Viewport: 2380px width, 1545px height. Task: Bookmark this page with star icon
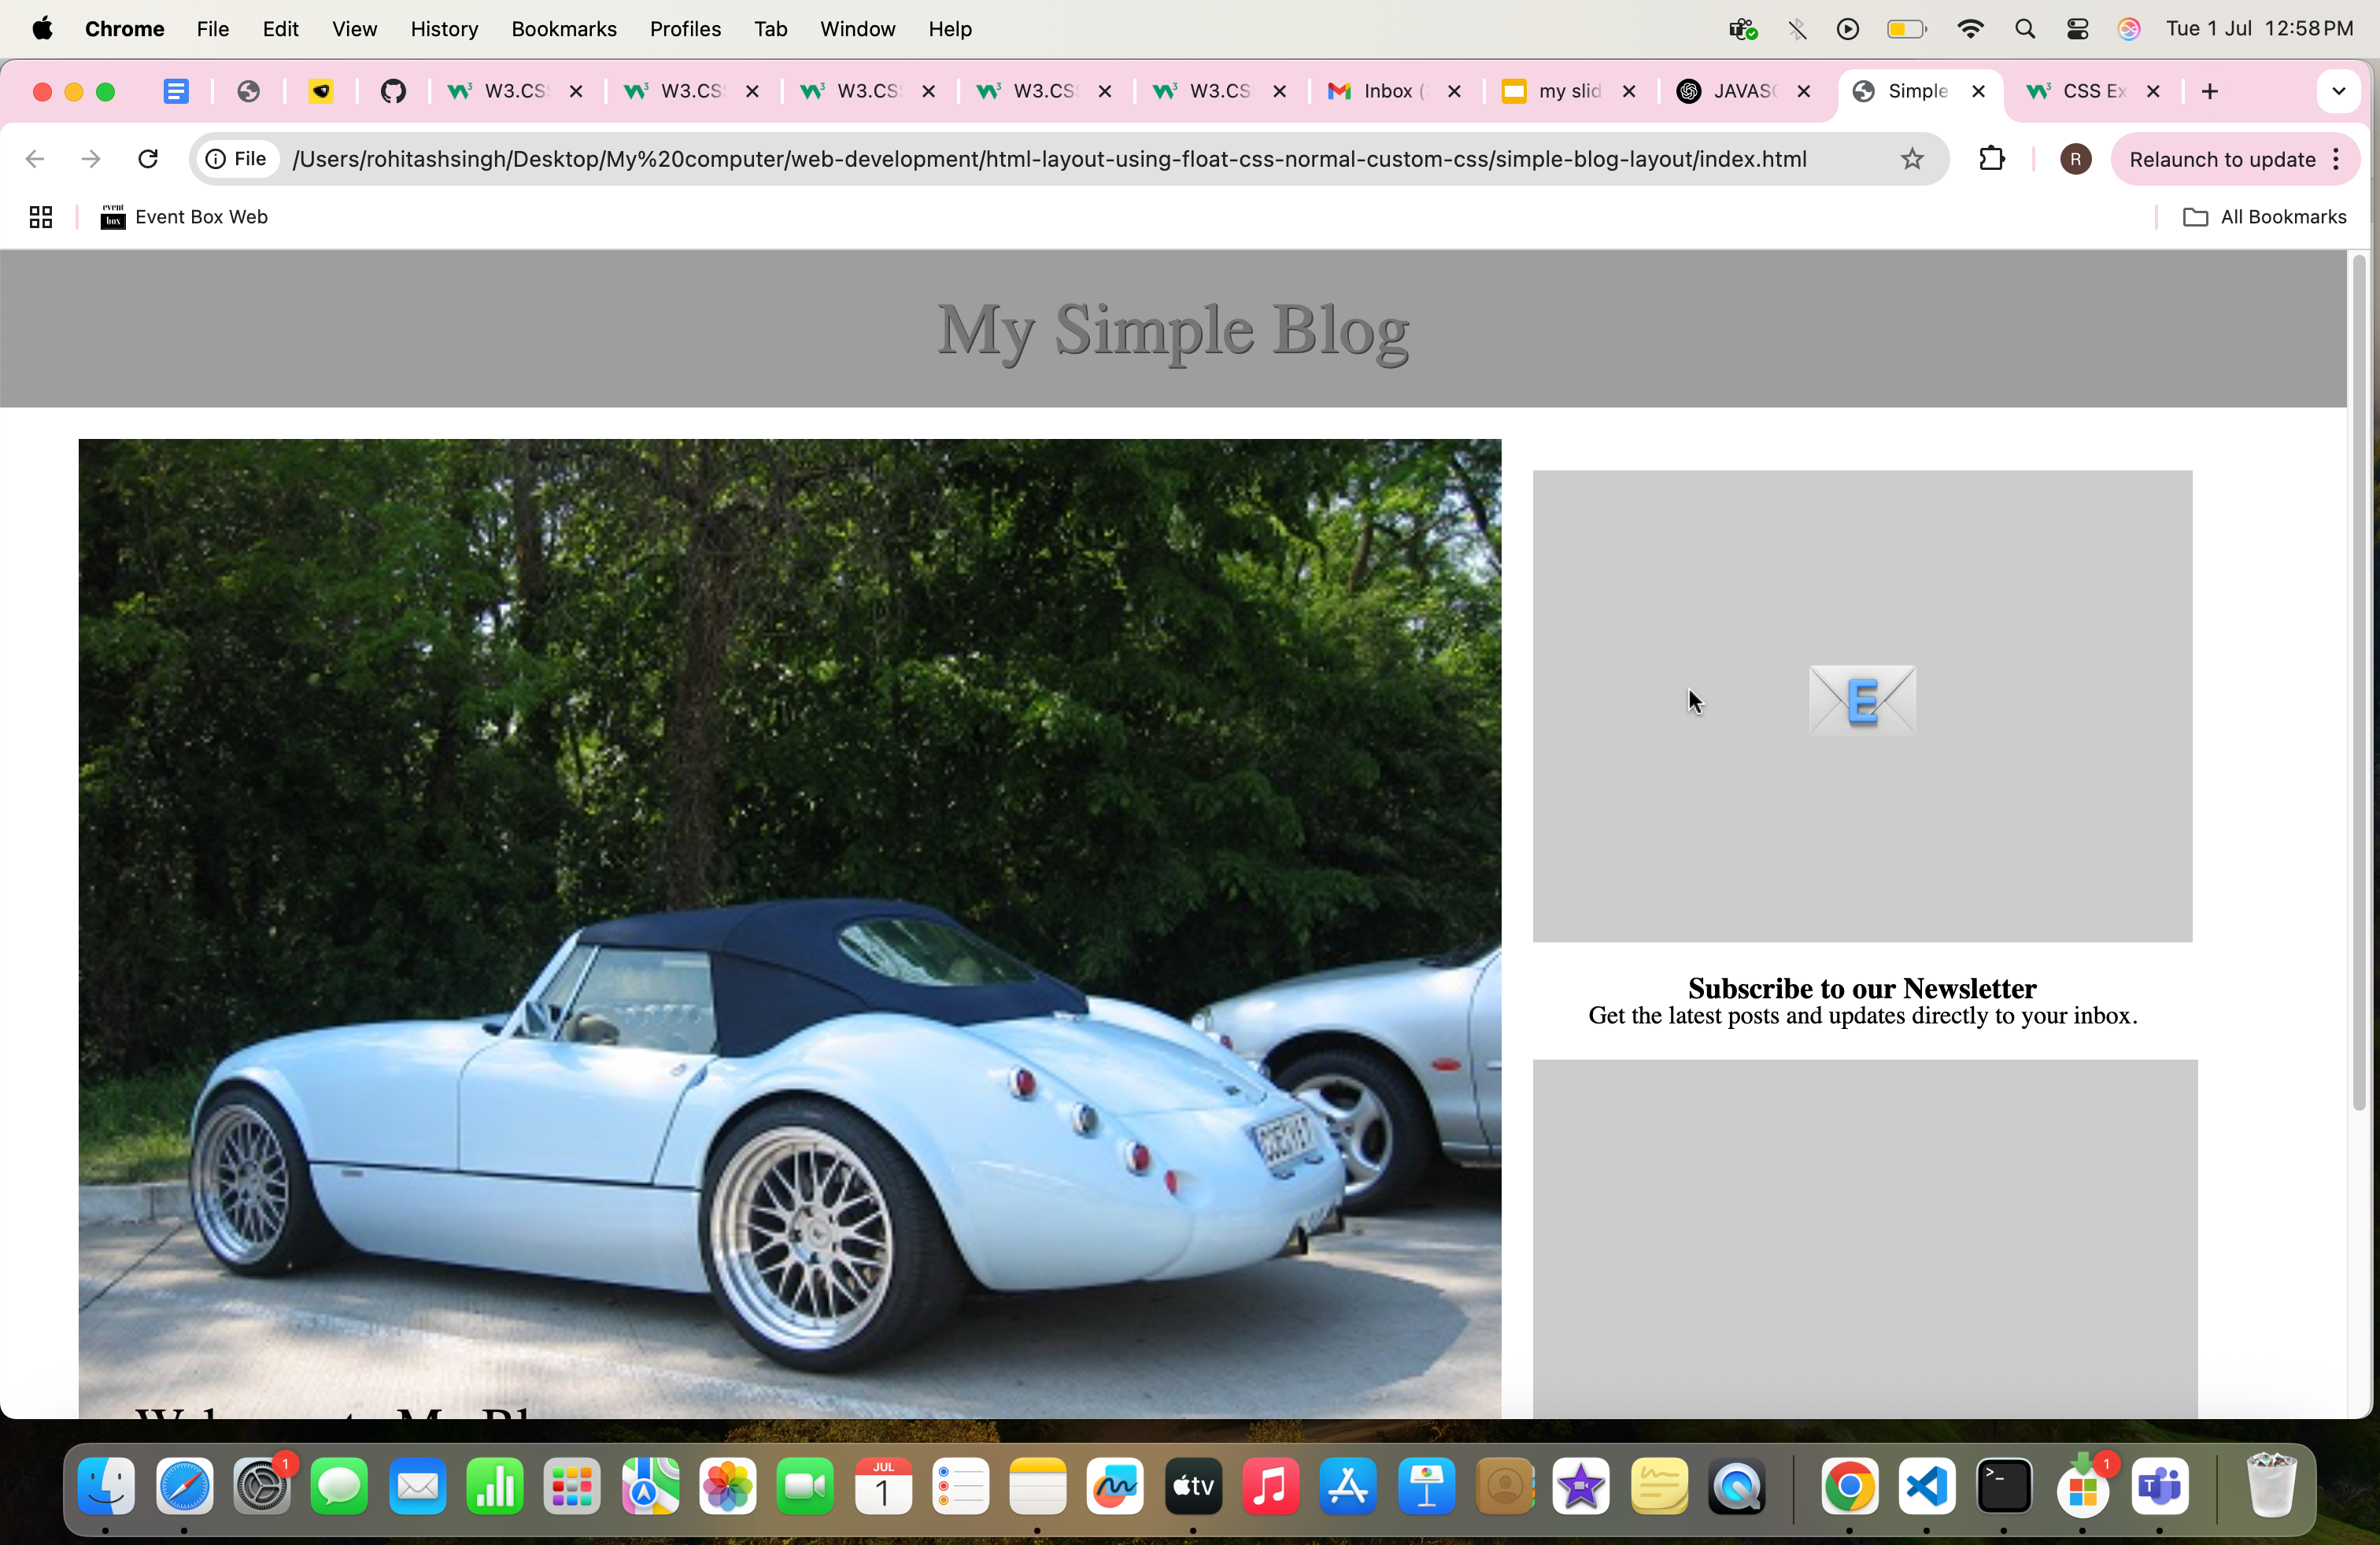1911,159
